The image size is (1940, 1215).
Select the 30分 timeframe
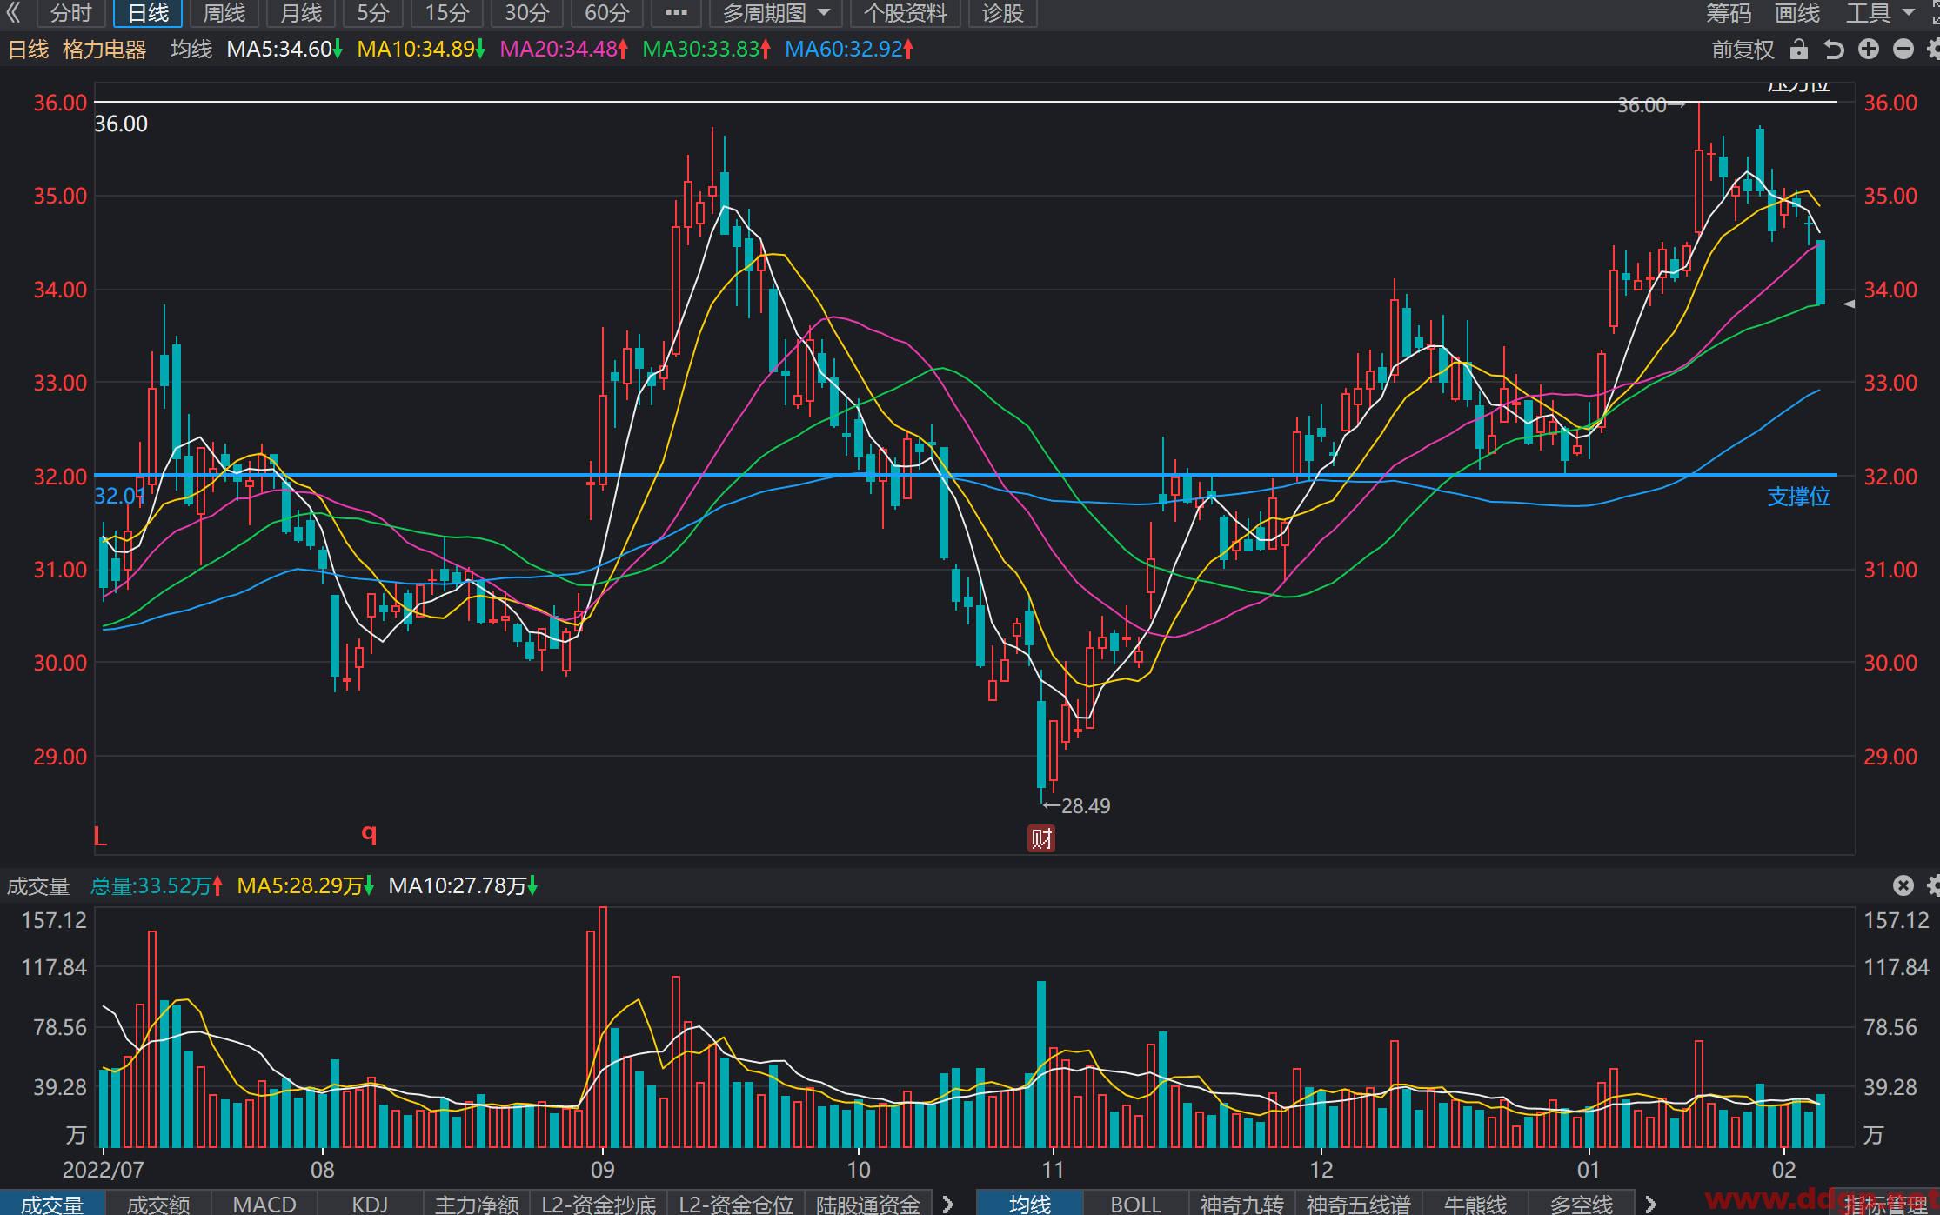tap(527, 13)
